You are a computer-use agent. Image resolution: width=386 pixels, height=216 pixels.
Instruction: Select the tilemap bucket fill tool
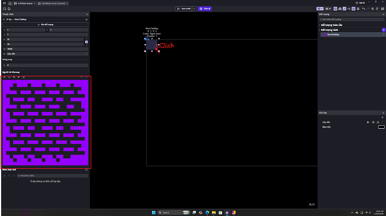[x=14, y=77]
